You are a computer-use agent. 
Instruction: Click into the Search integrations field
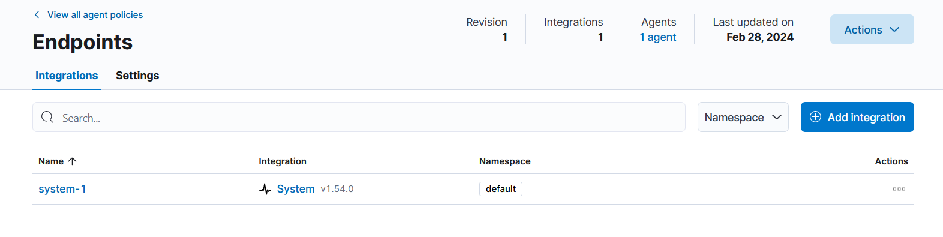(359, 117)
